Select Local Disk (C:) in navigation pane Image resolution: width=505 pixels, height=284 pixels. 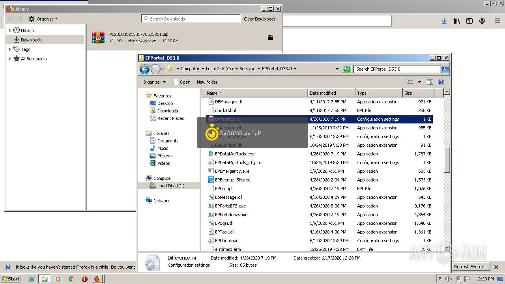pos(170,186)
